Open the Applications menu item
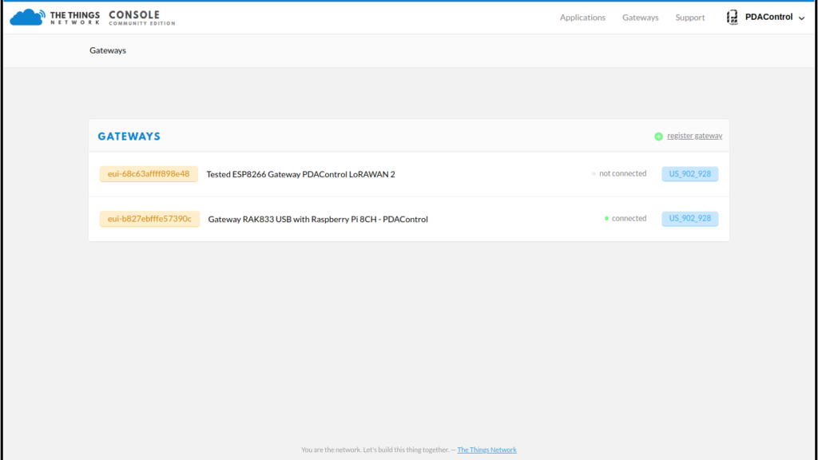 582,18
